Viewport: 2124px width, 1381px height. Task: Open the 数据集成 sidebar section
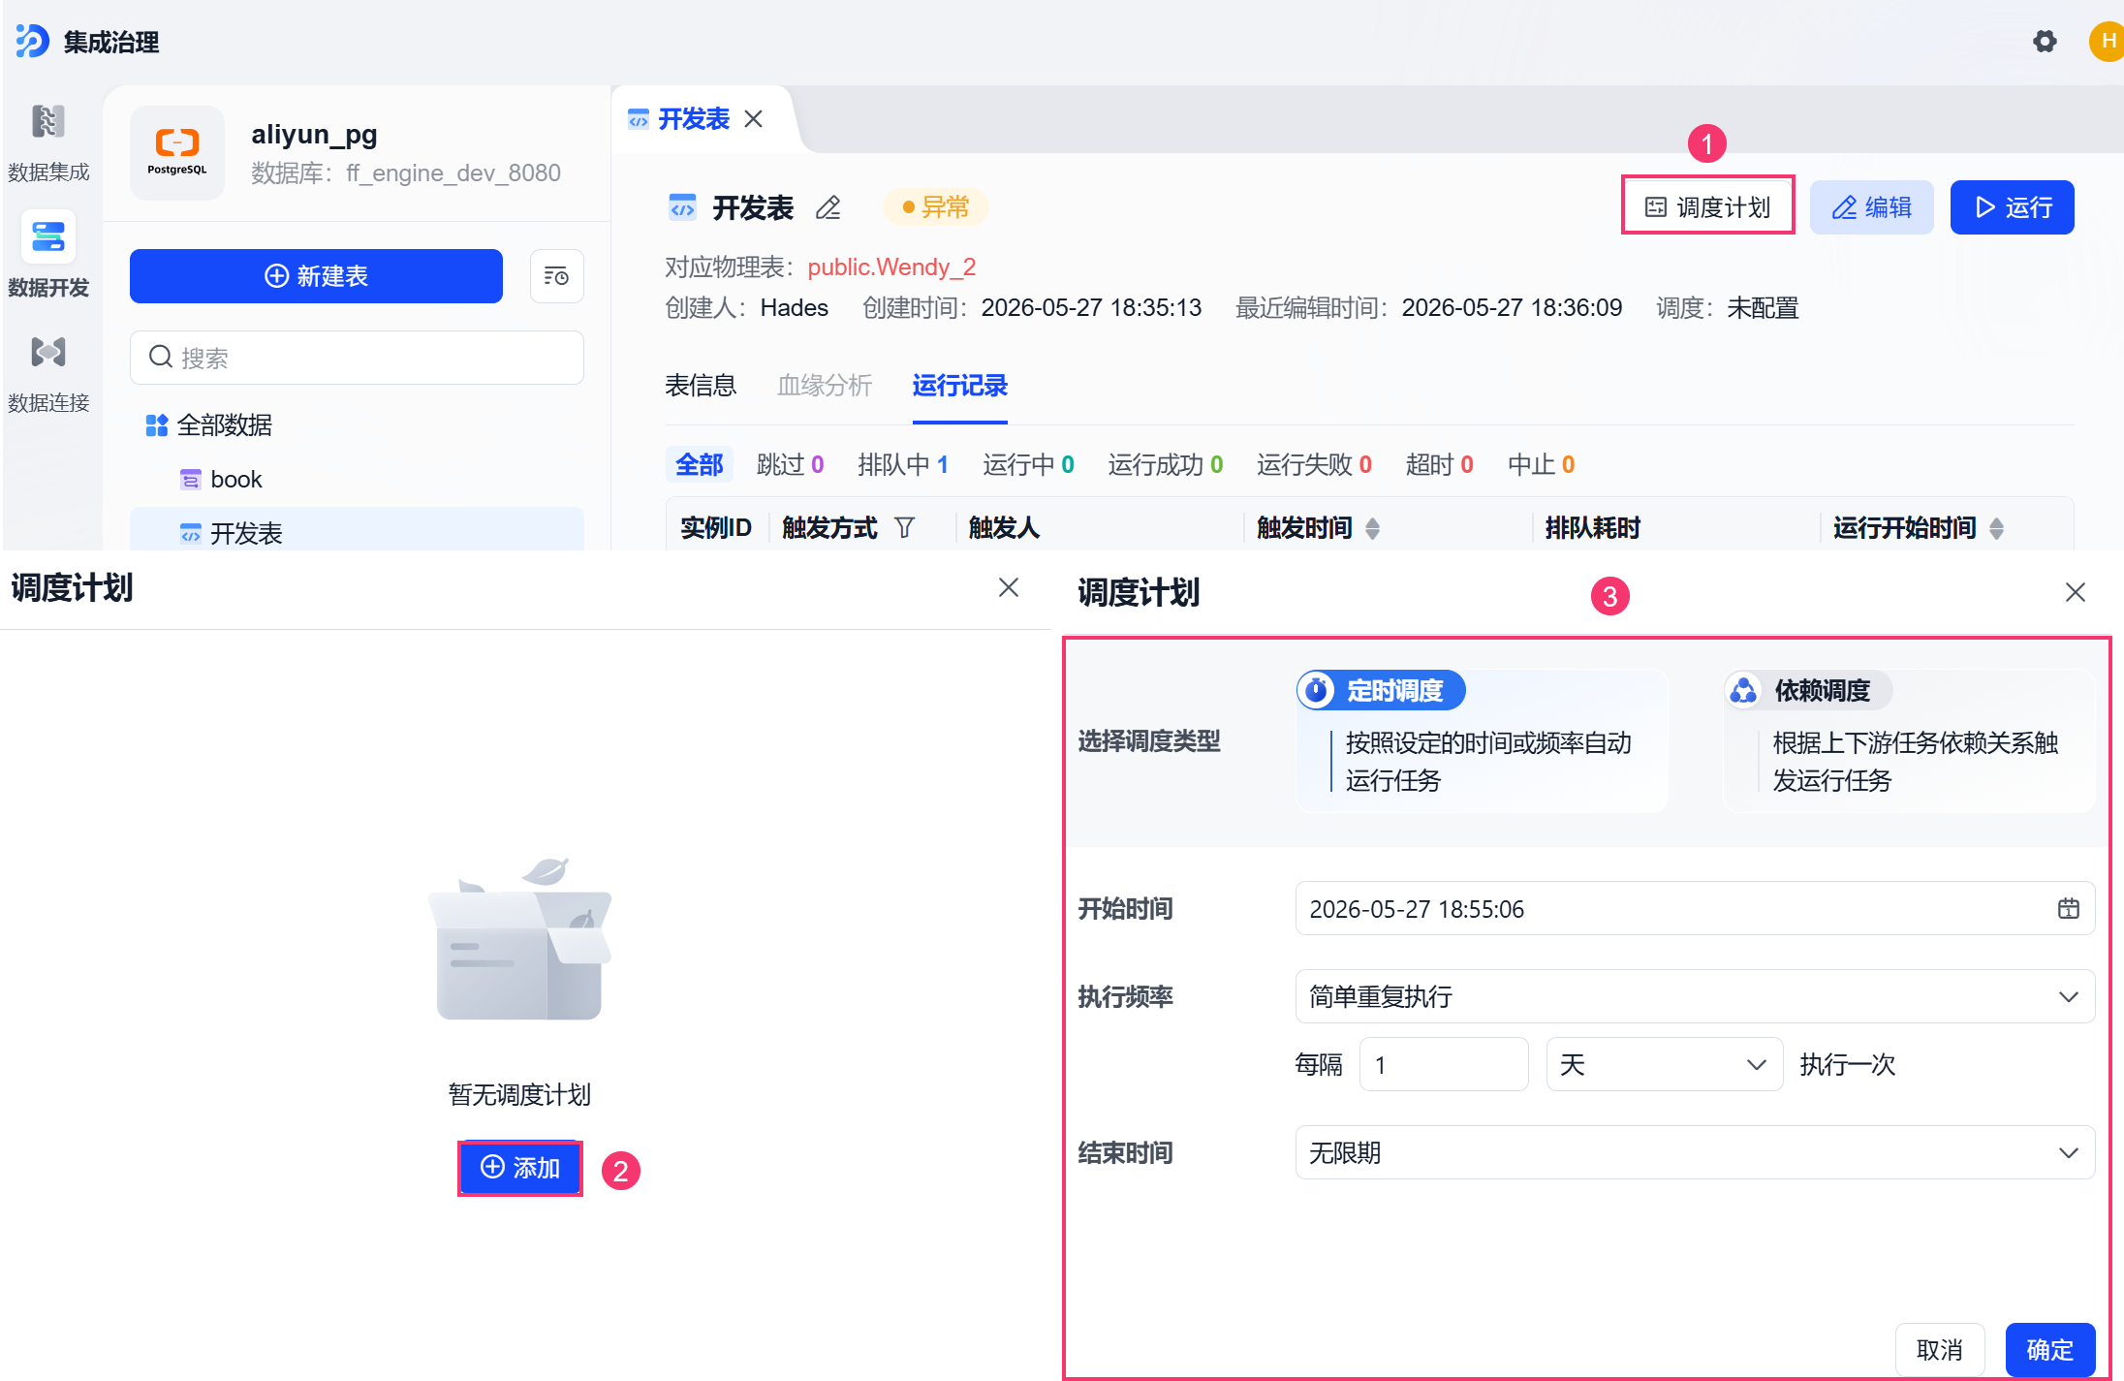point(48,141)
